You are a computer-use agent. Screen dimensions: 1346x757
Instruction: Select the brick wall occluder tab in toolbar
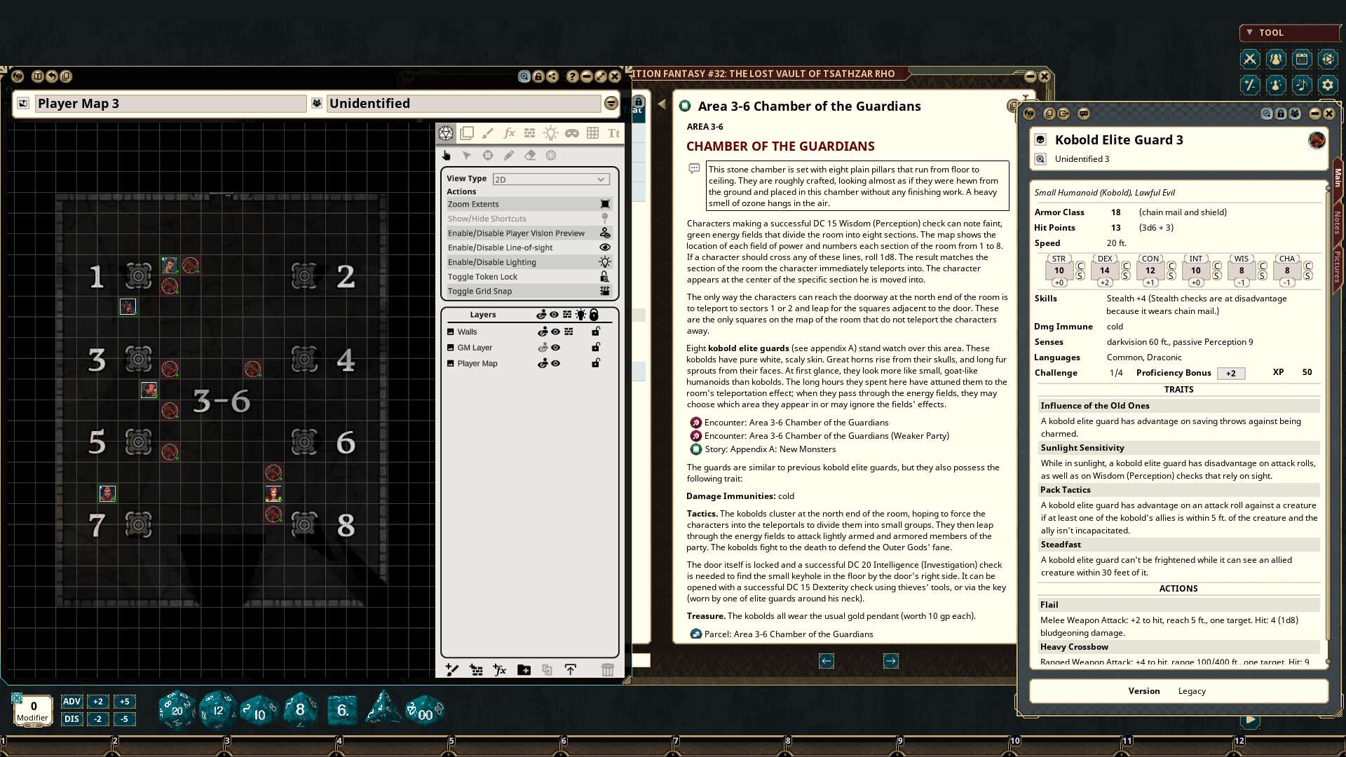pos(530,133)
